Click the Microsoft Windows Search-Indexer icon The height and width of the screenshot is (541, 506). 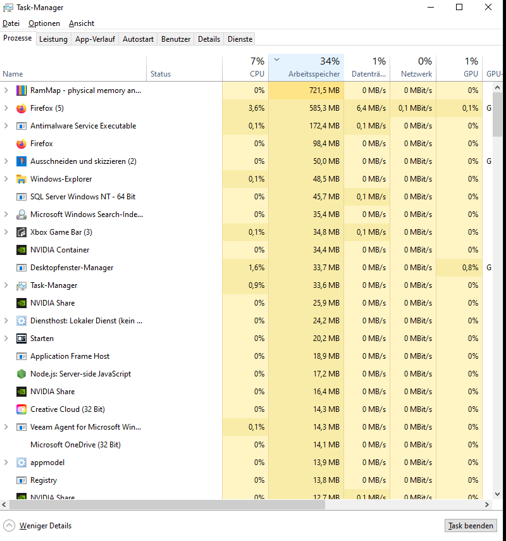click(x=22, y=215)
